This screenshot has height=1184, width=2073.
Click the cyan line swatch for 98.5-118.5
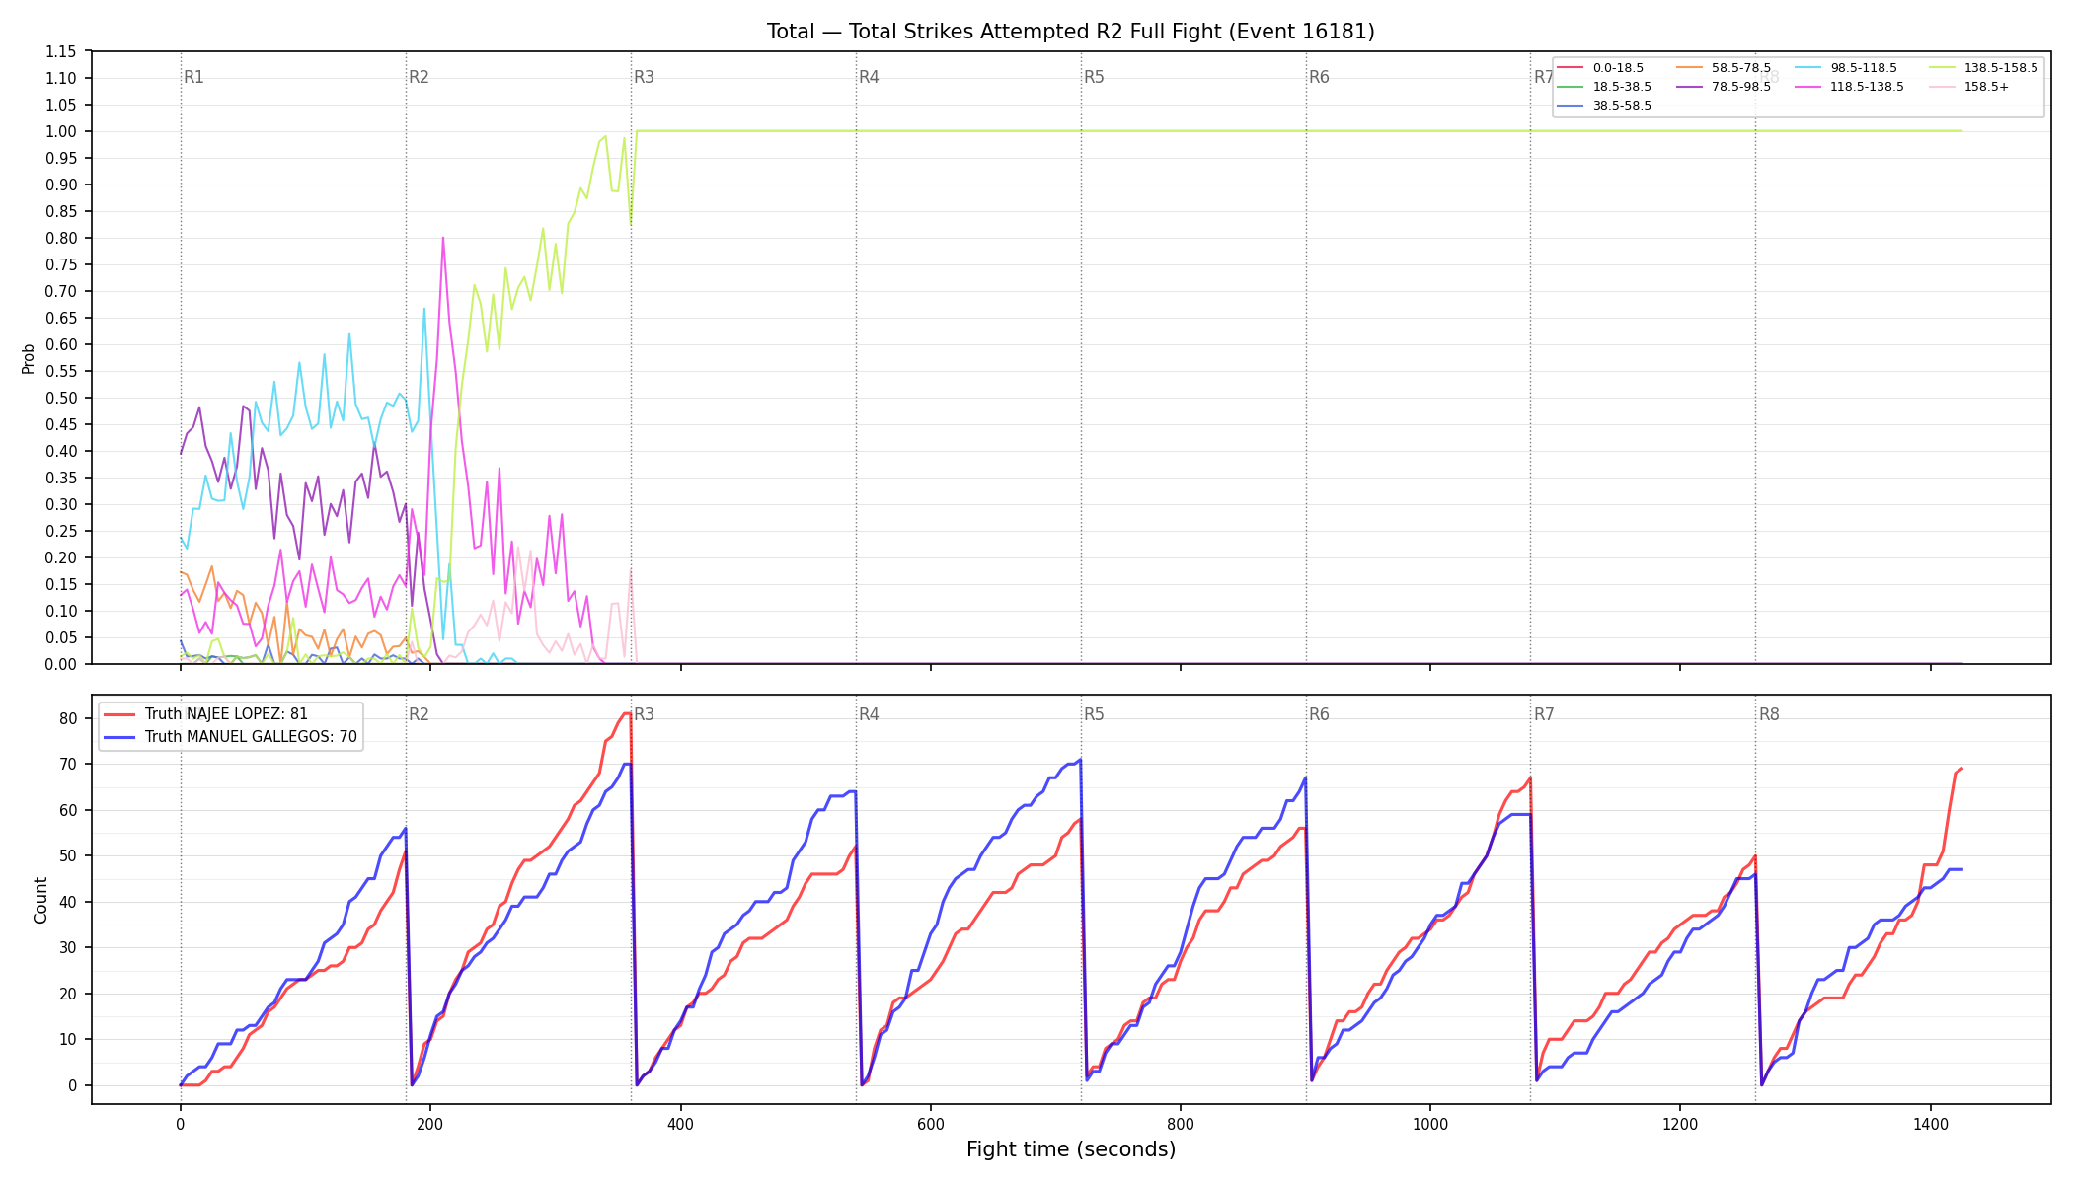(1807, 68)
